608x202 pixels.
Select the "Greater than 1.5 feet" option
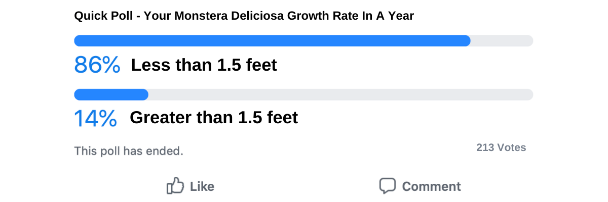[213, 118]
